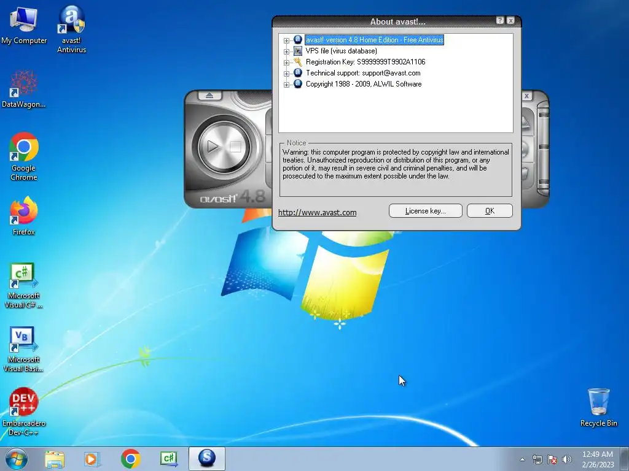Image resolution: width=629 pixels, height=471 pixels.
Task: Click the Notice warning text box
Action: tap(396, 170)
